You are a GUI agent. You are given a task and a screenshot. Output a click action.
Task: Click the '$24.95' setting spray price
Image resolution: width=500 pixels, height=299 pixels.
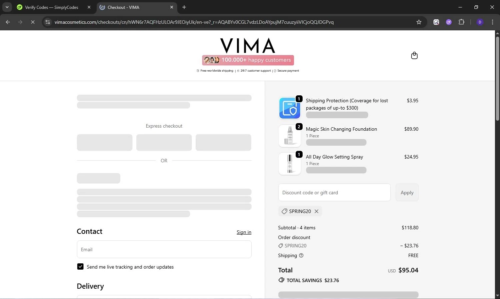411,157
